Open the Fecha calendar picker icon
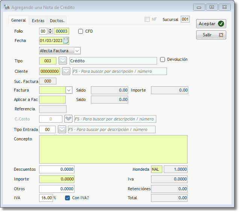The width and height of the screenshot is (239, 212). [66, 41]
